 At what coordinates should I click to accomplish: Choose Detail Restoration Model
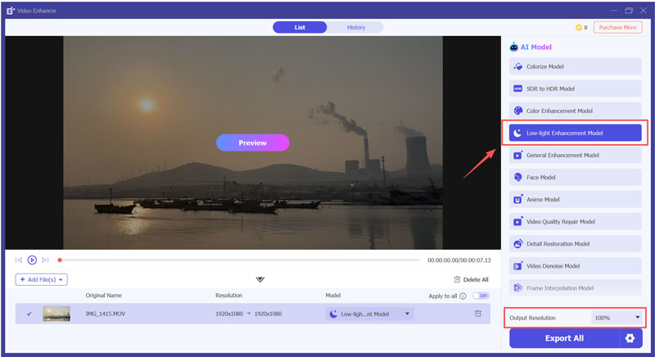coord(575,243)
